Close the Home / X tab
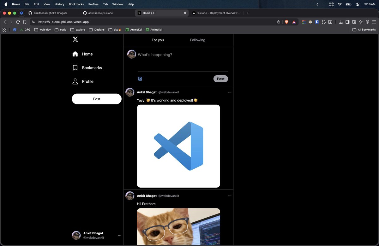The image size is (379, 246). tap(185, 13)
